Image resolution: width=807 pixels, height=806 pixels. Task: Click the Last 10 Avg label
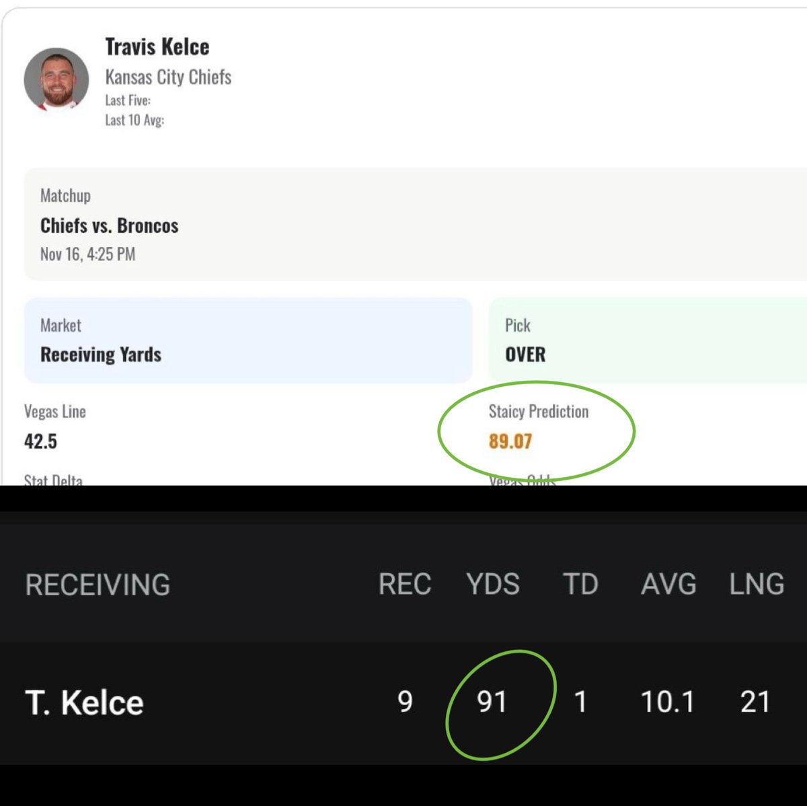pyautogui.click(x=134, y=120)
